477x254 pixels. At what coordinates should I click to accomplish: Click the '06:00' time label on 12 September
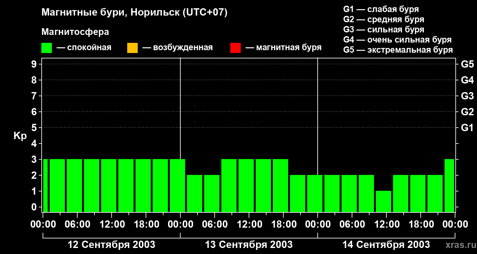77,224
